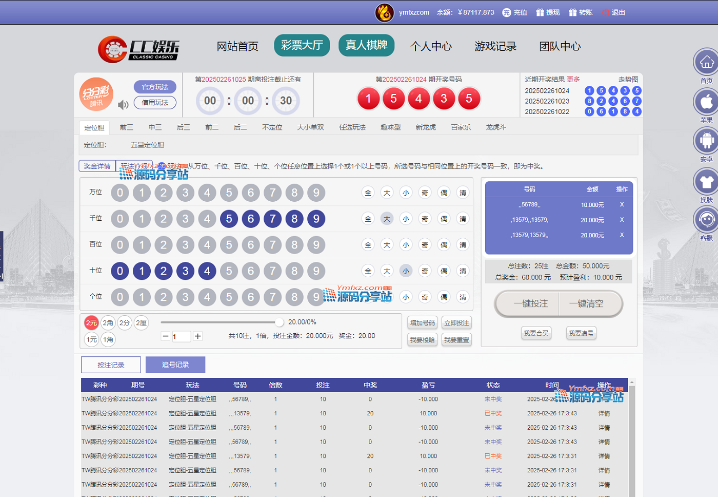The height and width of the screenshot is (497, 718).
Task: Toggle number 5 in the 万位 row
Action: point(229,193)
